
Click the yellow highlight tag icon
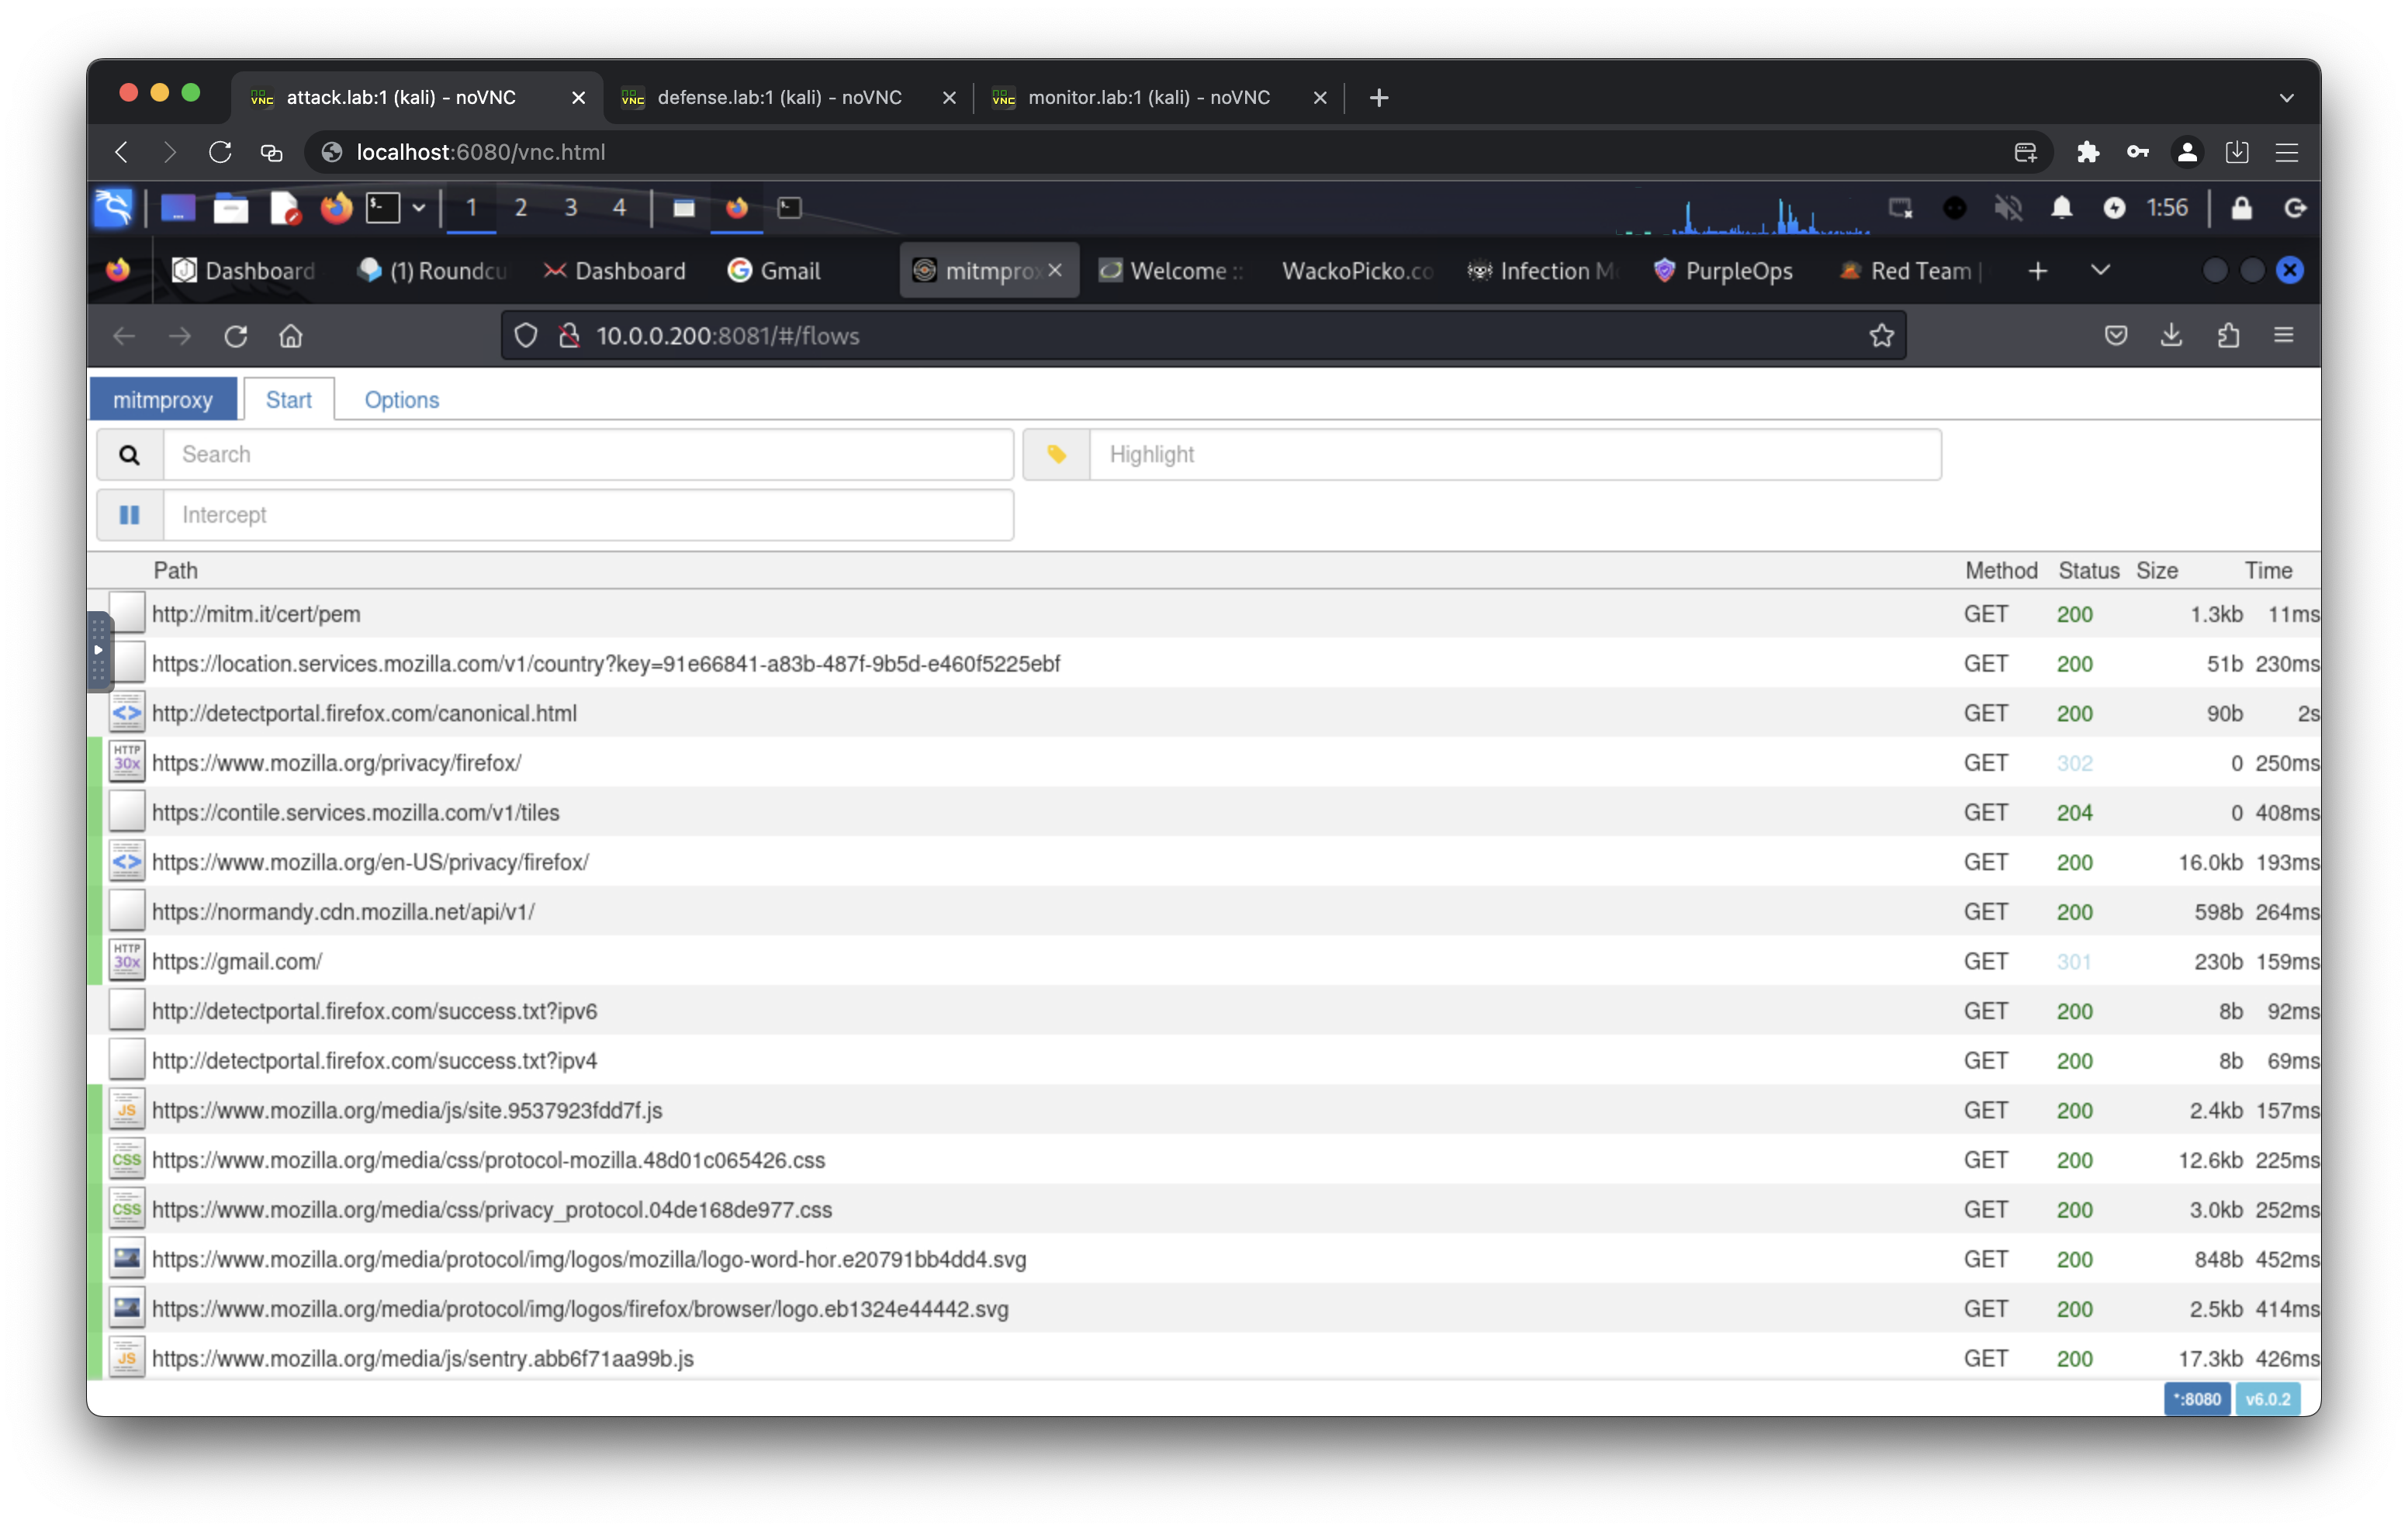(1056, 455)
